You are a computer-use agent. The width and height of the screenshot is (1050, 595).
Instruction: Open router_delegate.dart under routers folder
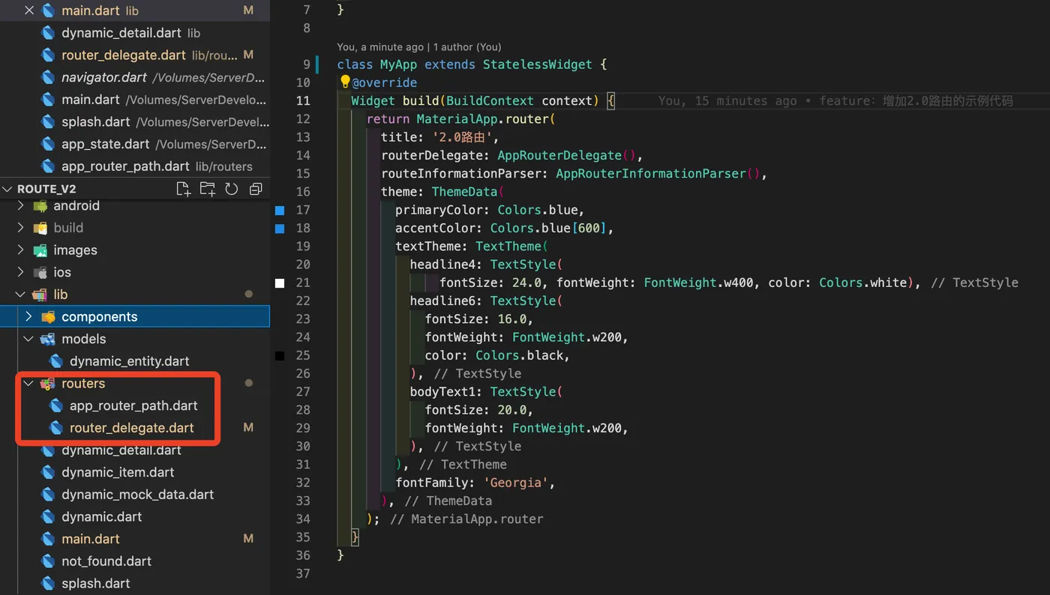(132, 428)
